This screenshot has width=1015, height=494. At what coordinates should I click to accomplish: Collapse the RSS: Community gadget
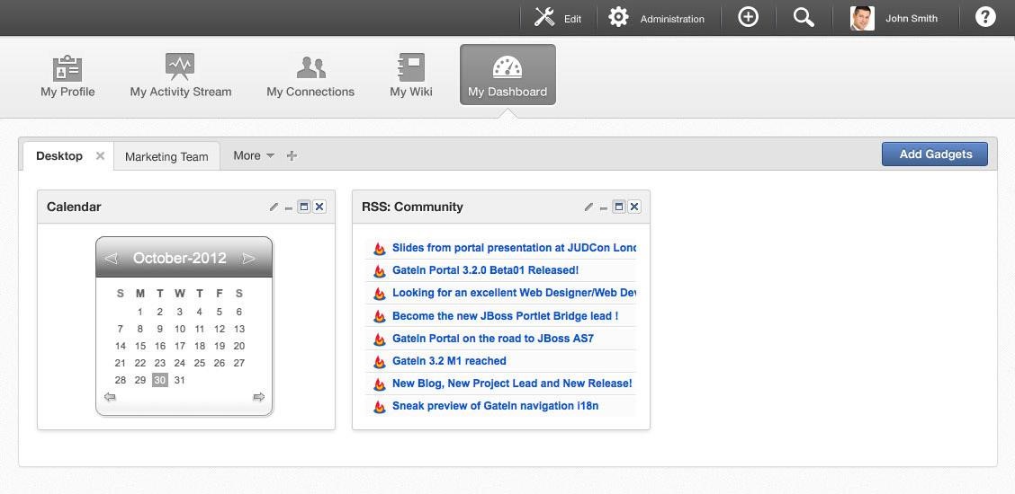click(603, 207)
